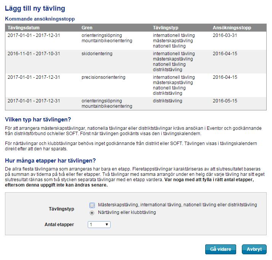Click the Vilken typ har tävlingen? heading
Viewport: 272px width, 260px height.
point(38,120)
